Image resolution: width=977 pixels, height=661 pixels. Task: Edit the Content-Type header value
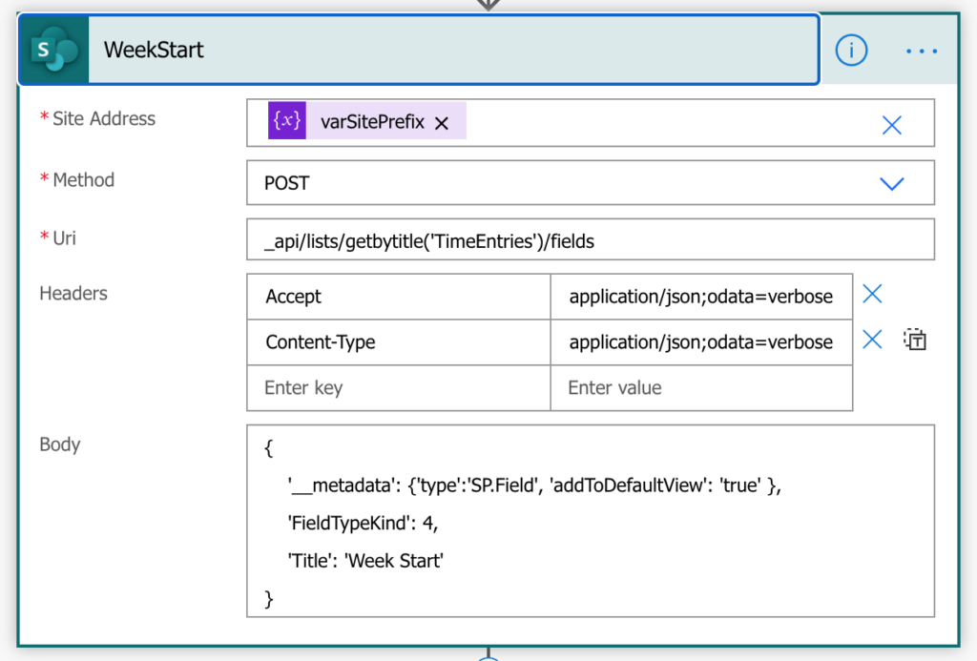[700, 342]
